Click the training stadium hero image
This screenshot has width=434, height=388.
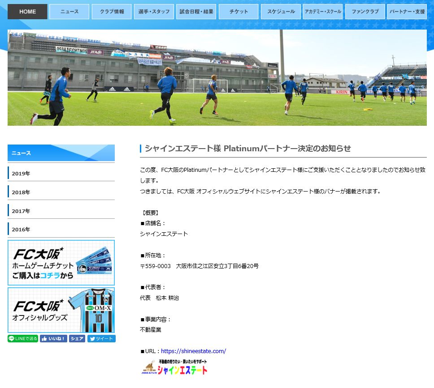point(217,78)
